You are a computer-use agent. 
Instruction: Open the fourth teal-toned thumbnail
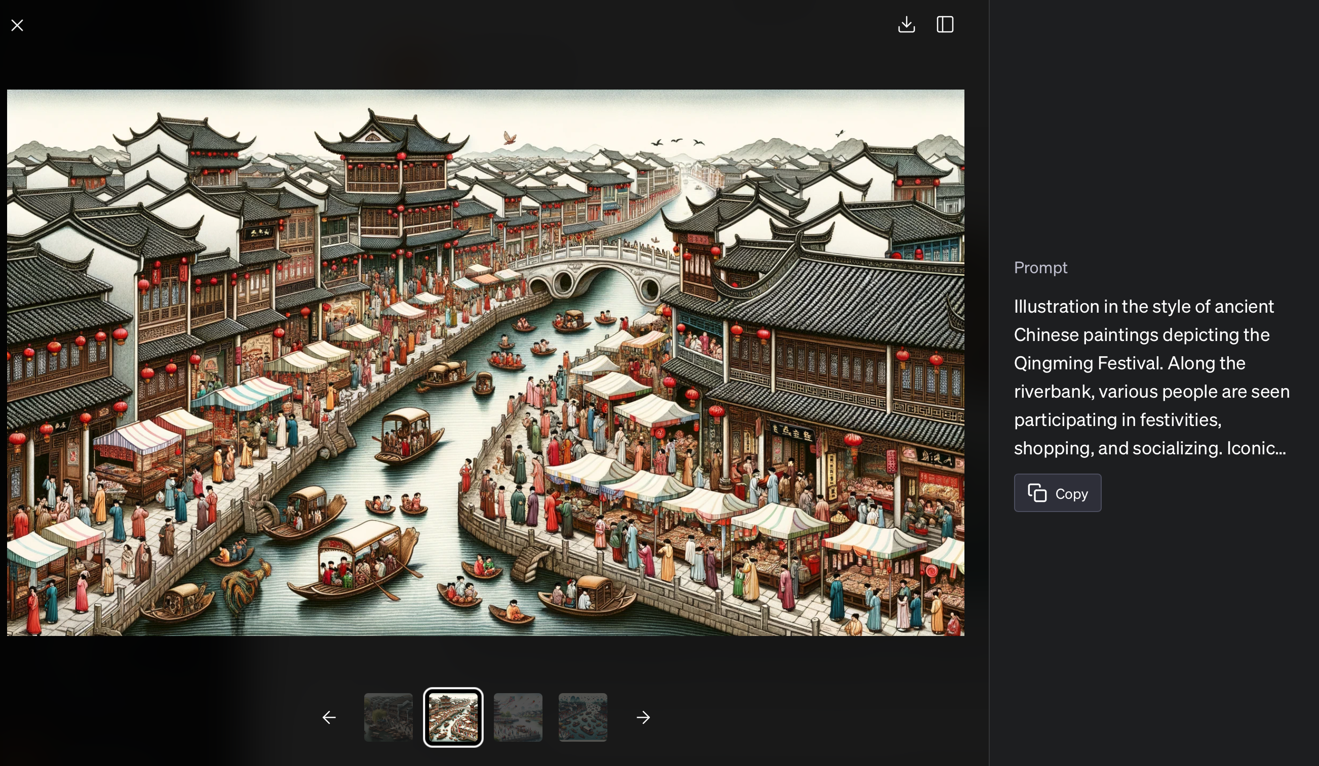click(582, 717)
